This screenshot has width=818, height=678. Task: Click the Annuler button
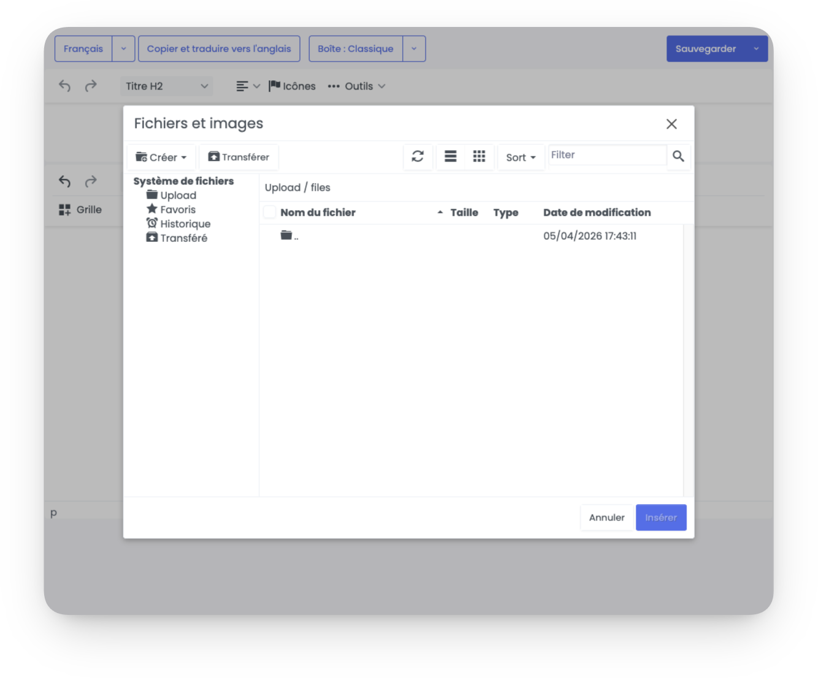pyautogui.click(x=606, y=518)
